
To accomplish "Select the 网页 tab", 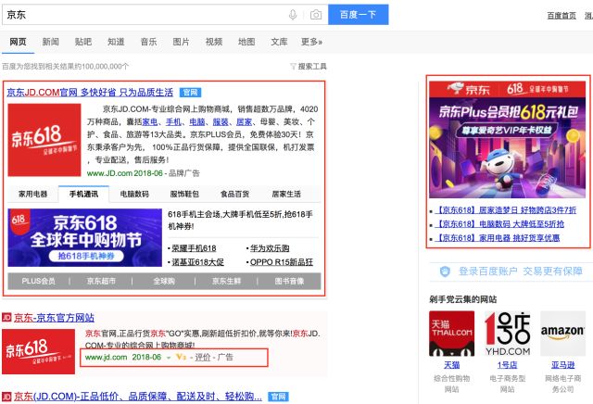I will (18, 42).
